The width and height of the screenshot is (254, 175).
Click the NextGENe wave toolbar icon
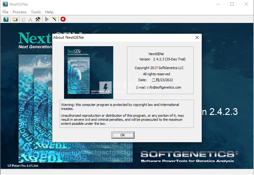tap(6, 19)
